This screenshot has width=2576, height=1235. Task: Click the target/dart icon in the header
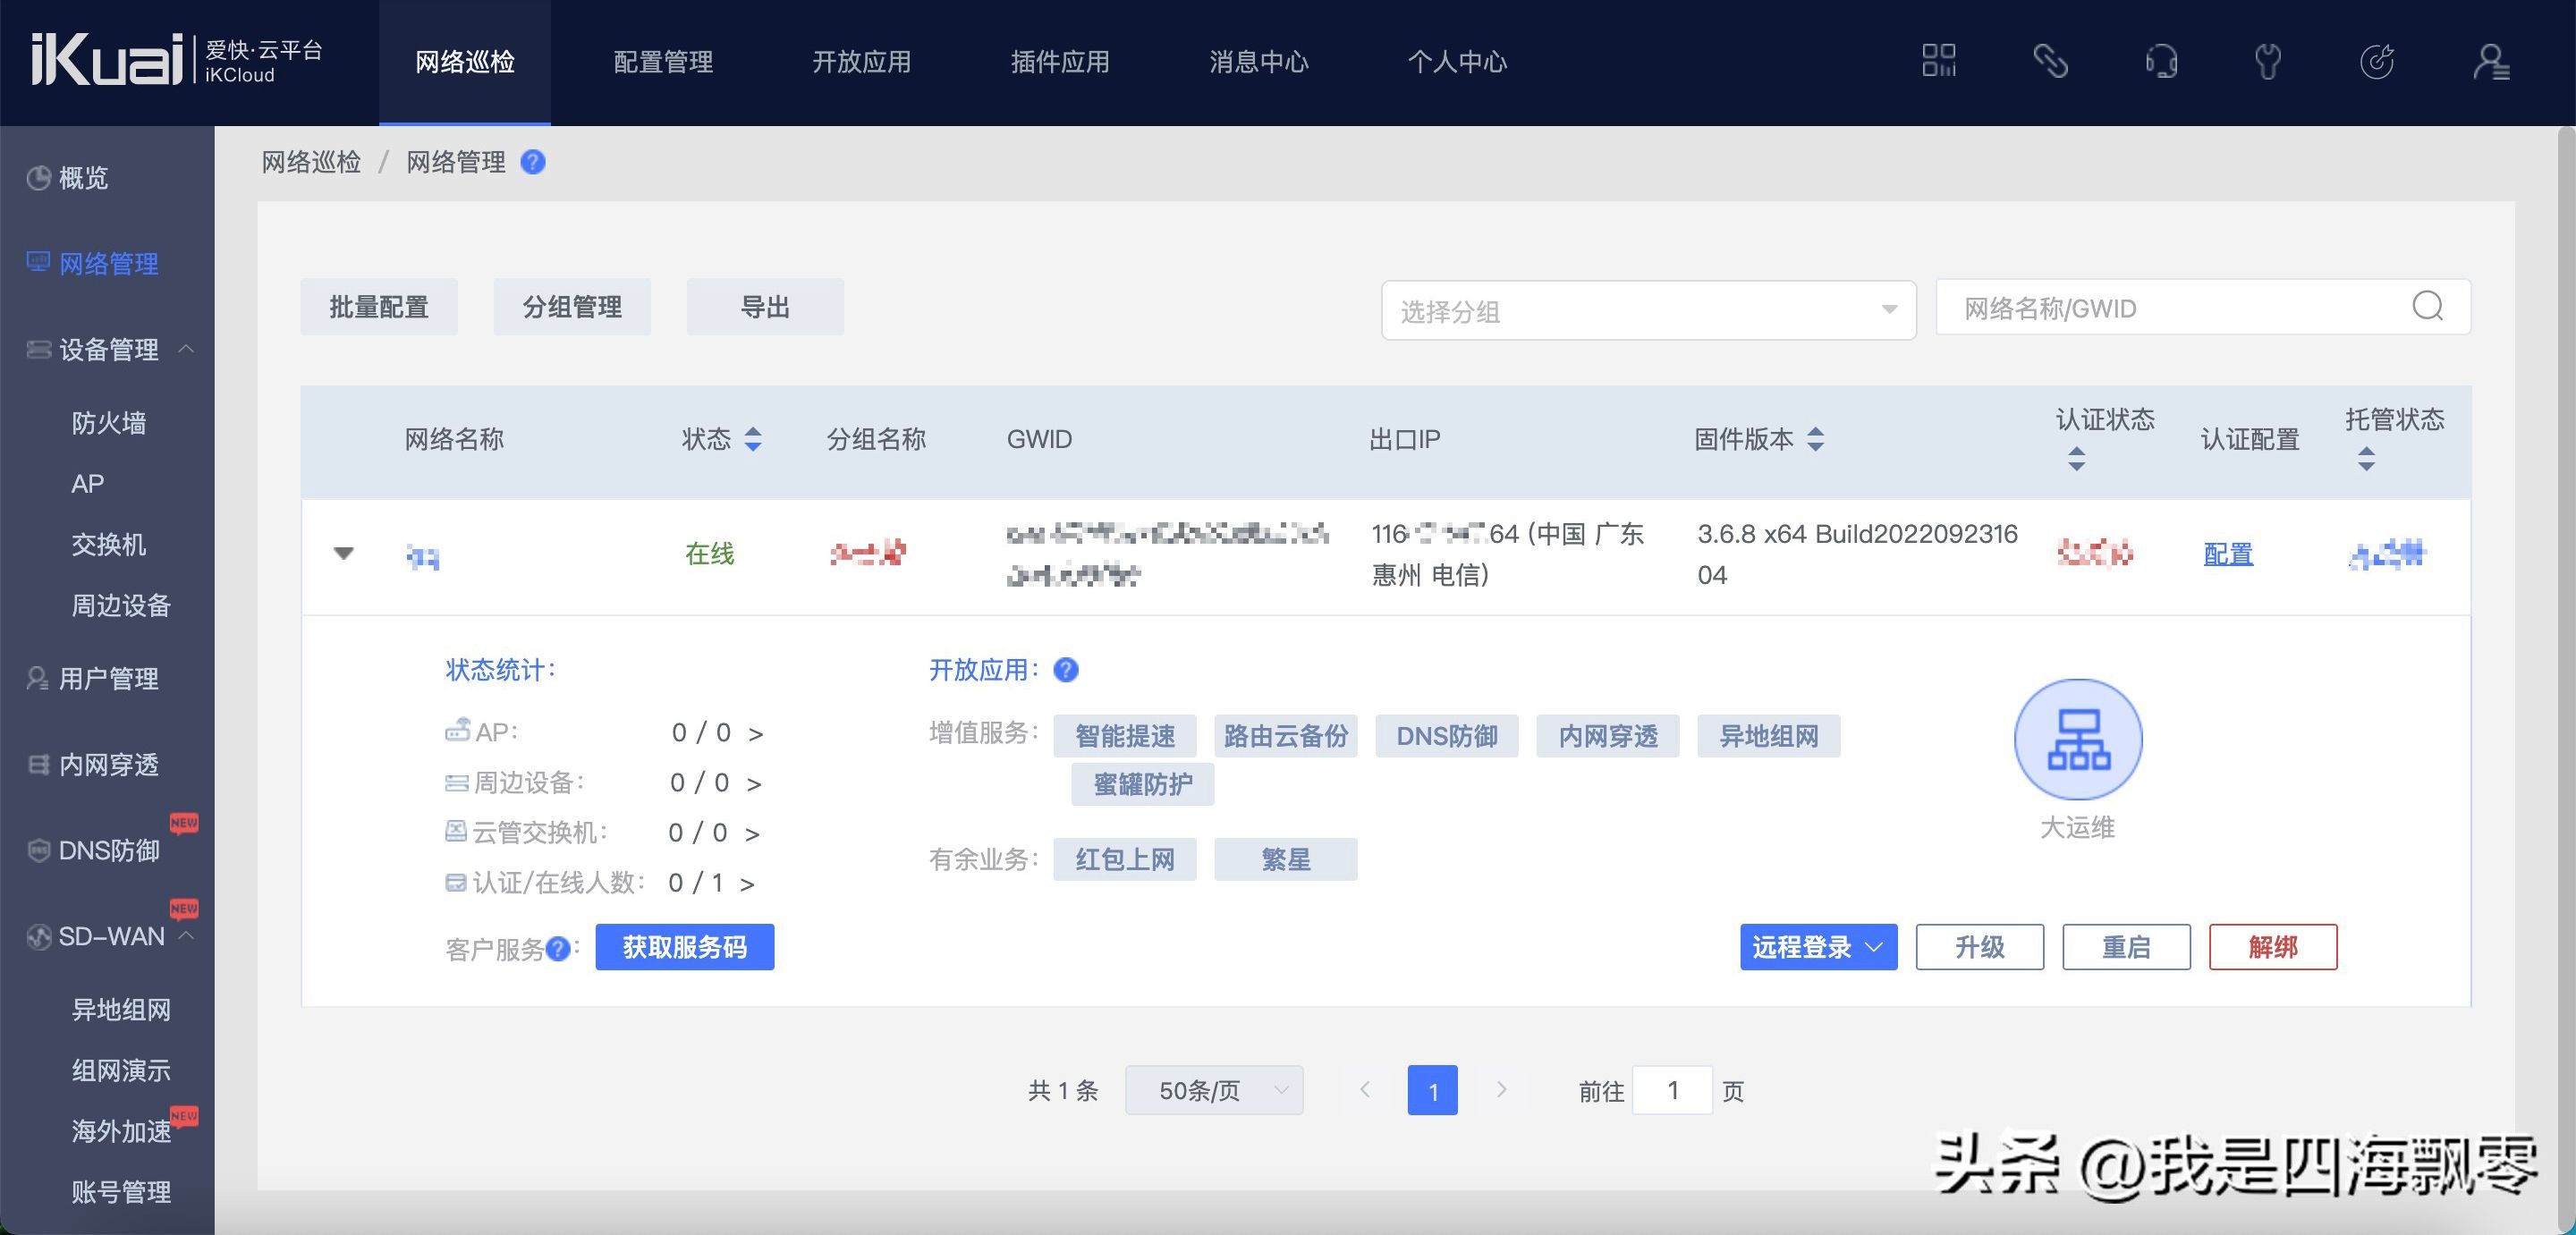(2378, 61)
